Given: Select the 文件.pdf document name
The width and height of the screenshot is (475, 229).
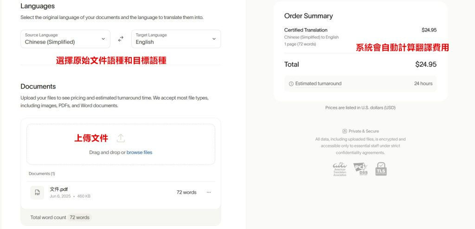Looking at the screenshot, I should coord(59,189).
